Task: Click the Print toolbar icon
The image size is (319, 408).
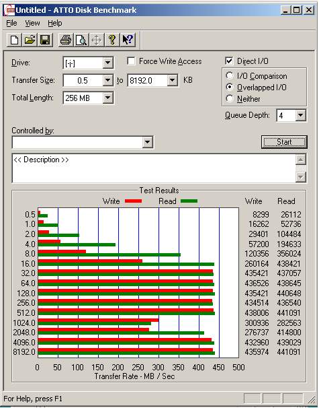Action: [x=66, y=40]
